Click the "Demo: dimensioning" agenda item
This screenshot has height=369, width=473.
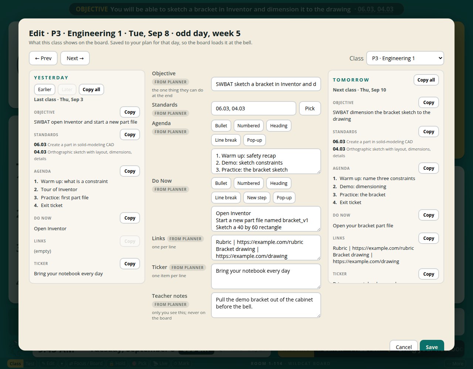click(363, 187)
